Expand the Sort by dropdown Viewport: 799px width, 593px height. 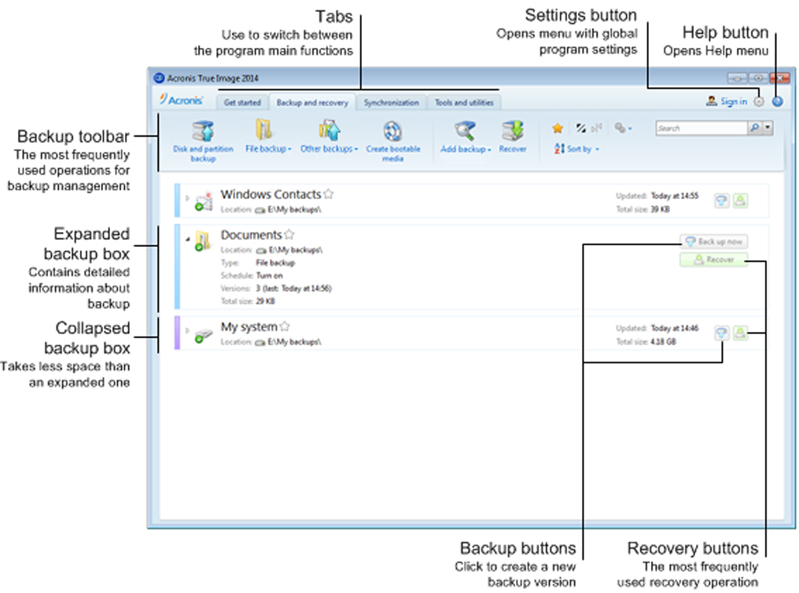(578, 149)
